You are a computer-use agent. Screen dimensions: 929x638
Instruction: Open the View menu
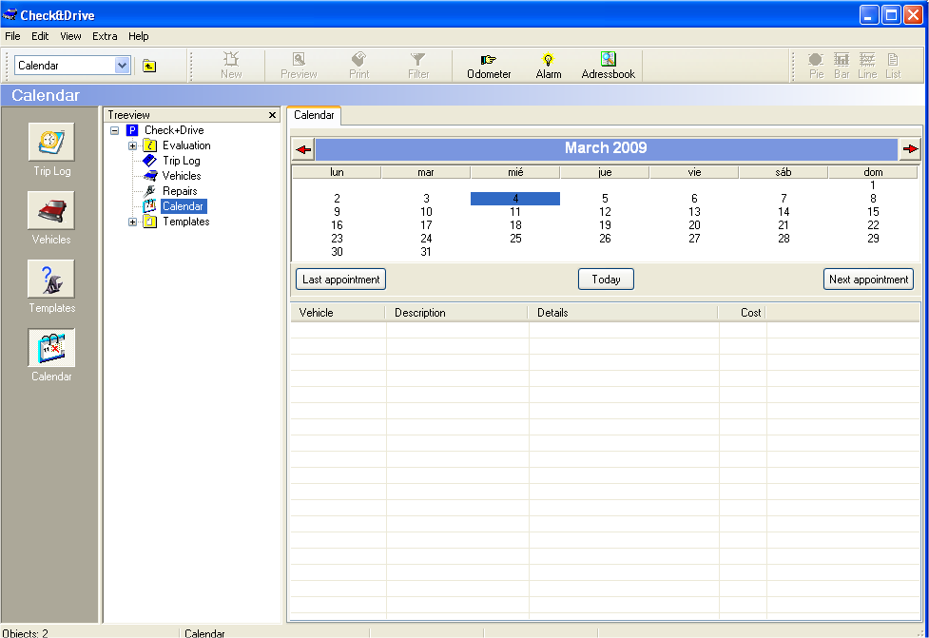click(x=70, y=36)
